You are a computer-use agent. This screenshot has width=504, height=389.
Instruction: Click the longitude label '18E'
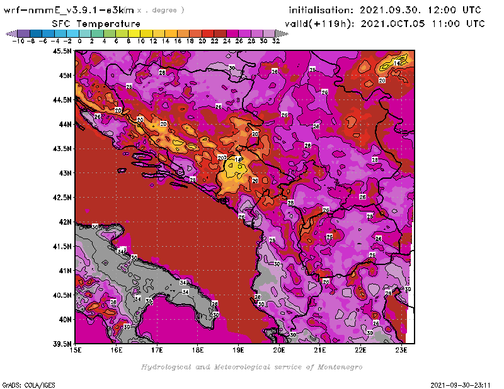(x=198, y=350)
